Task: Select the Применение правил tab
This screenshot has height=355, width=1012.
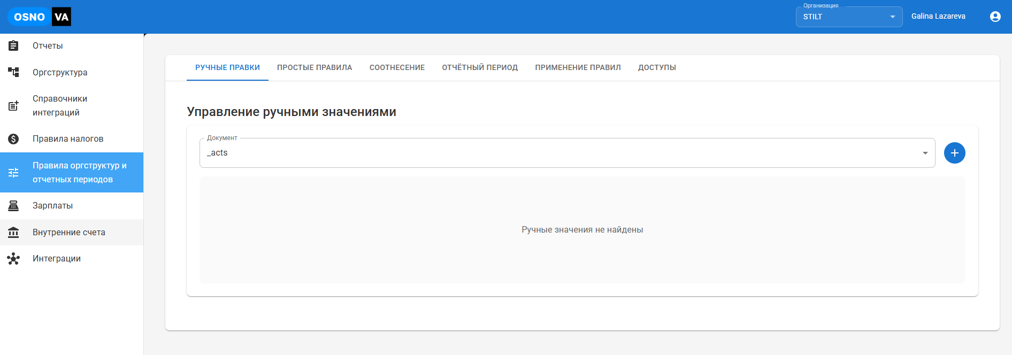Action: tap(578, 68)
